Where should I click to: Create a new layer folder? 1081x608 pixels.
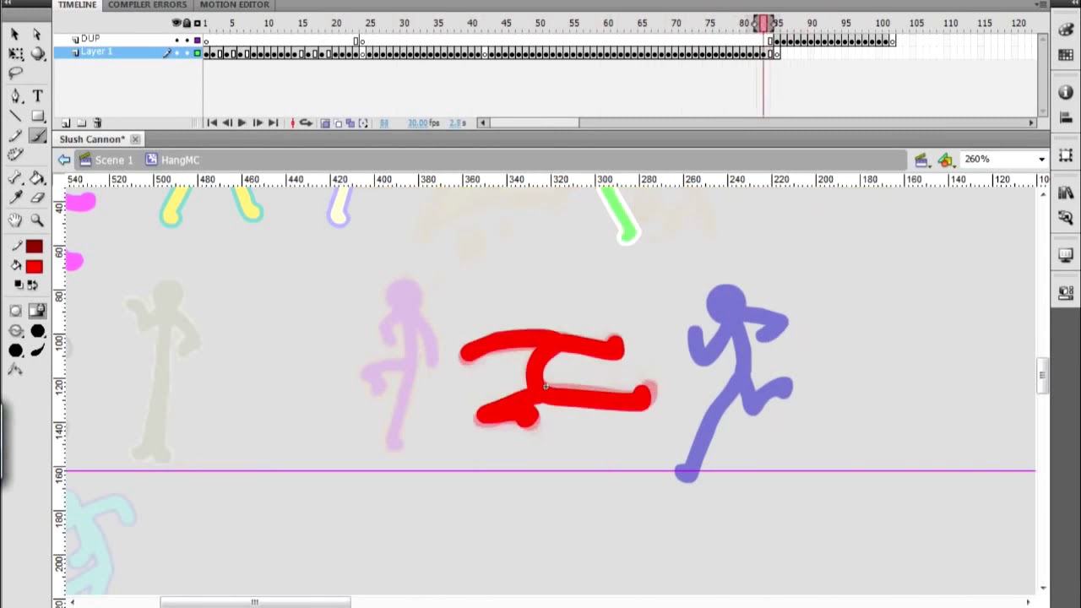82,123
